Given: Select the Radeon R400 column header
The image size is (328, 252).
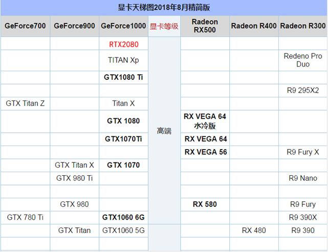Looking at the screenshot, I should (254, 26).
